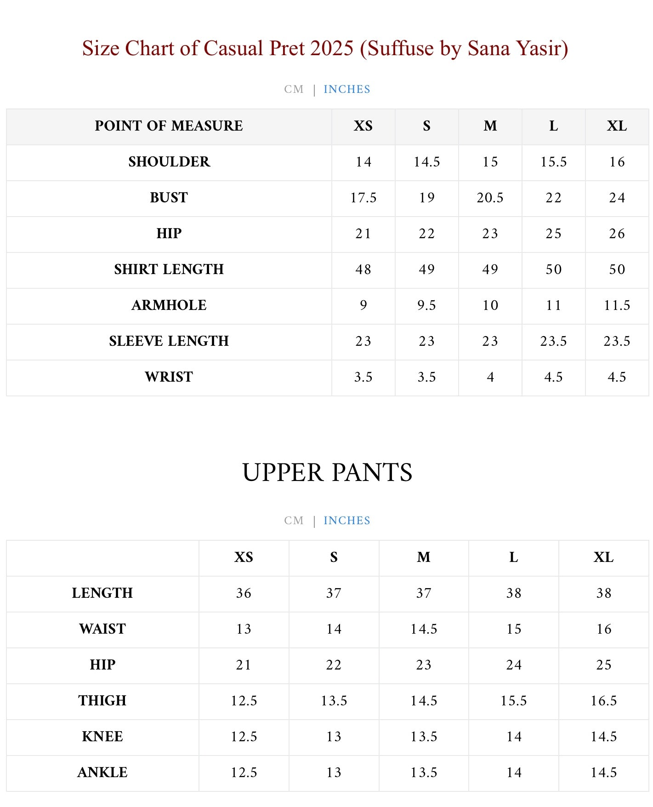
Task: Switch the Upper Pants table to CM
Action: point(294,521)
